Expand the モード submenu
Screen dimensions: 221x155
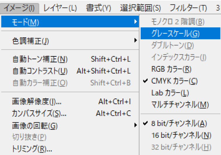tap(70, 22)
